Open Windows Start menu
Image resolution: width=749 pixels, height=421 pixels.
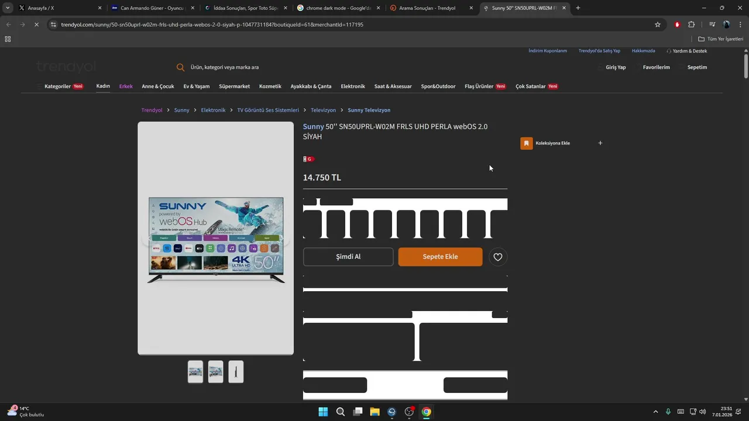(x=323, y=412)
